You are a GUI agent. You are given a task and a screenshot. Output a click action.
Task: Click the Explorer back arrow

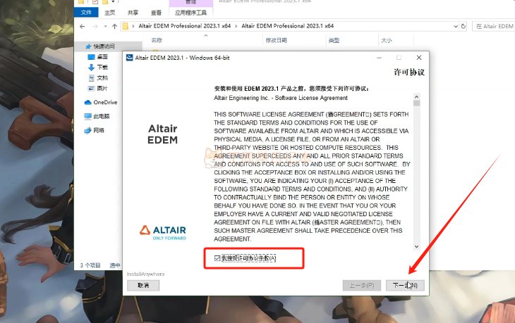pyautogui.click(x=82, y=26)
